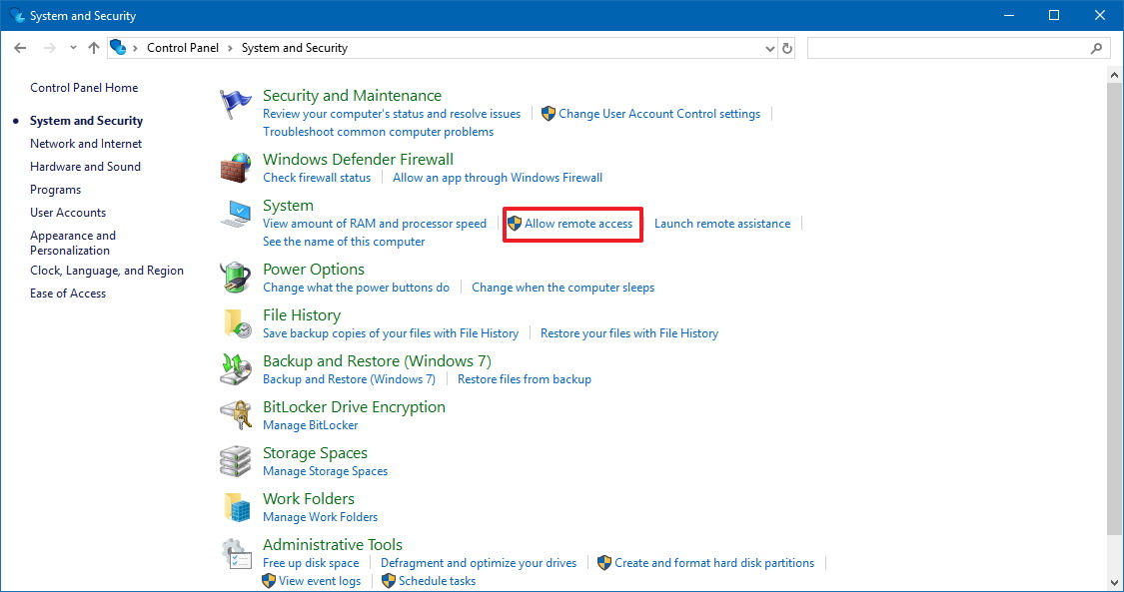
Task: Open the Windows Defender Firewall heading
Action: tap(358, 159)
